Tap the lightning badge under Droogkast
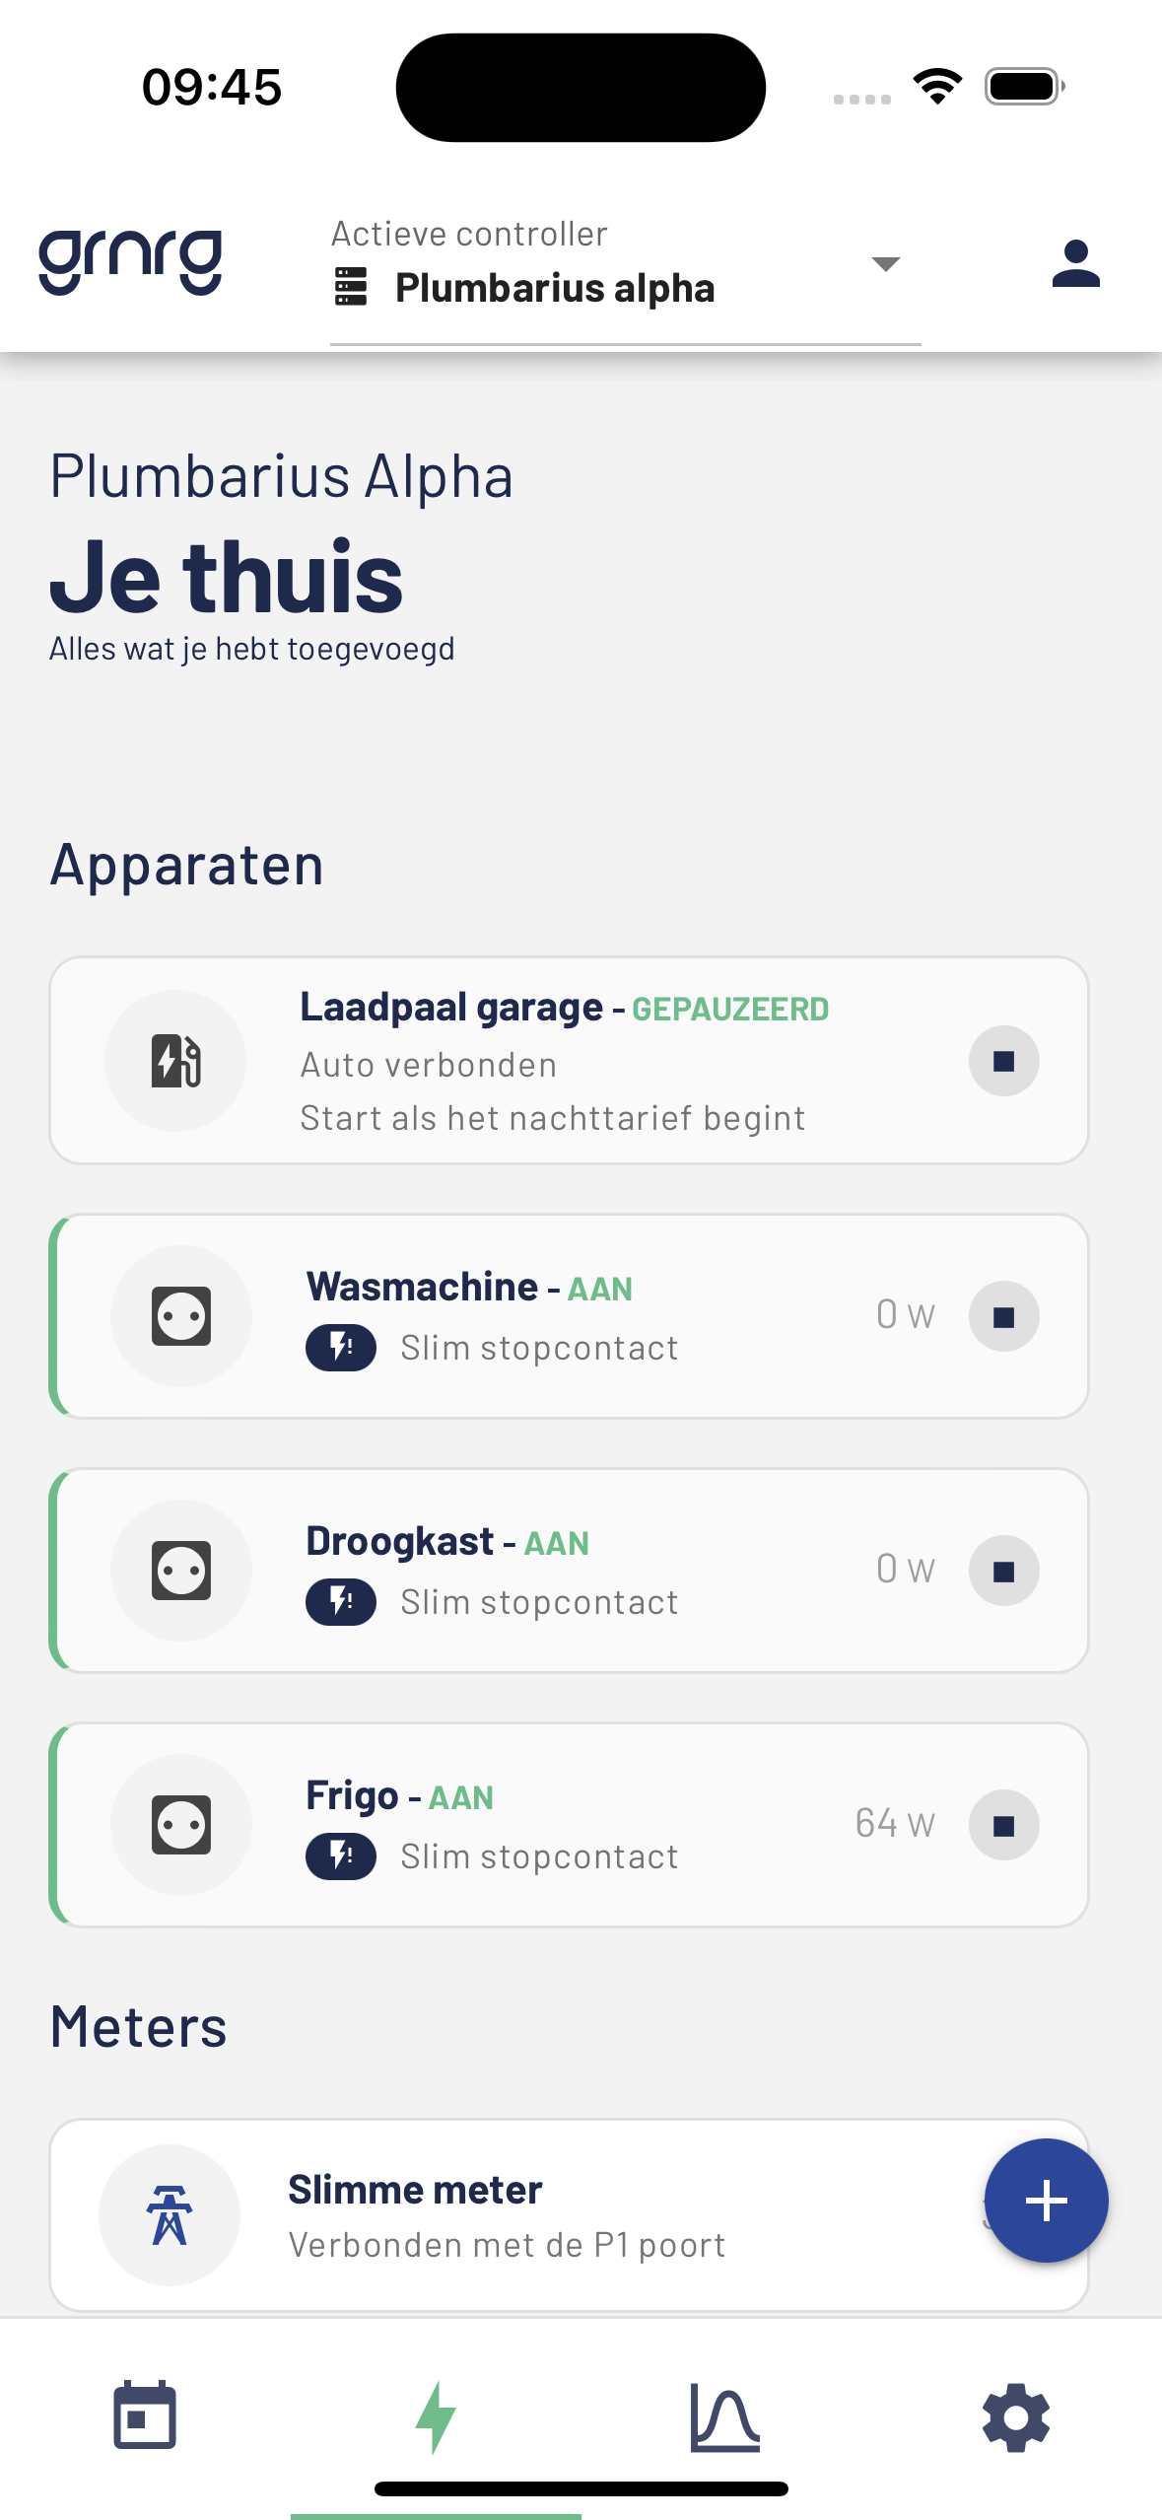Screen dimensions: 1162x2520 click(x=341, y=1601)
